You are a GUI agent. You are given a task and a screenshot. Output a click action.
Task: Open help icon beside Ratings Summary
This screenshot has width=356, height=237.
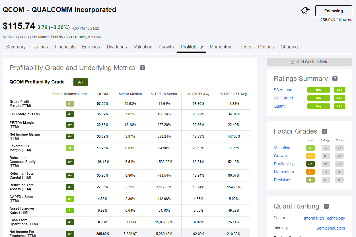[x=335, y=79]
